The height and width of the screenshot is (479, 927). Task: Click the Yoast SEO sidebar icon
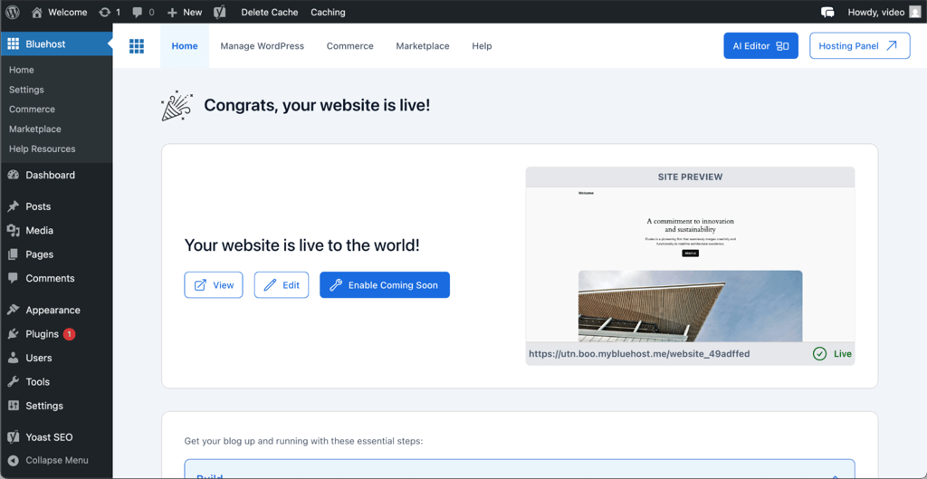(x=13, y=437)
